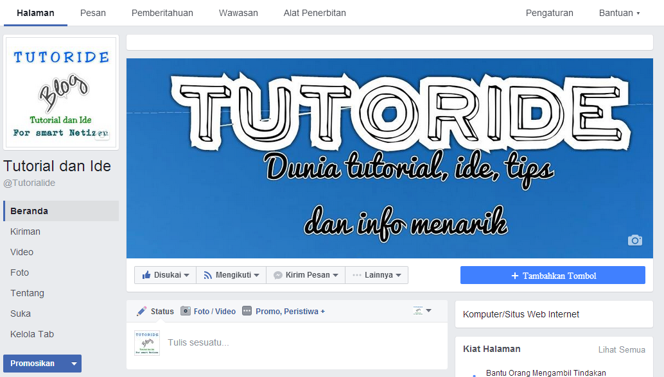Open the Bantuan dropdown

(618, 12)
